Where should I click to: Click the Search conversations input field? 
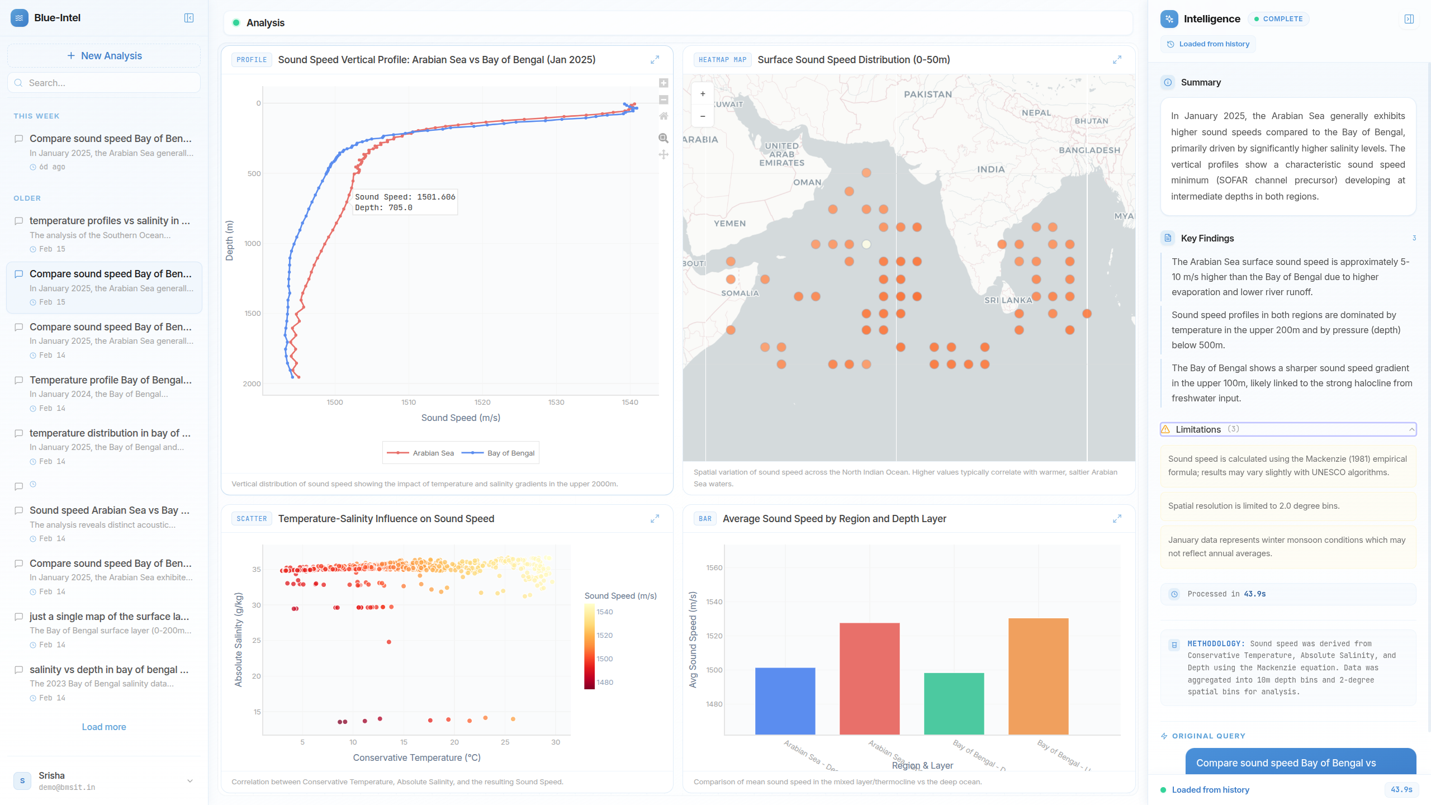tap(104, 82)
